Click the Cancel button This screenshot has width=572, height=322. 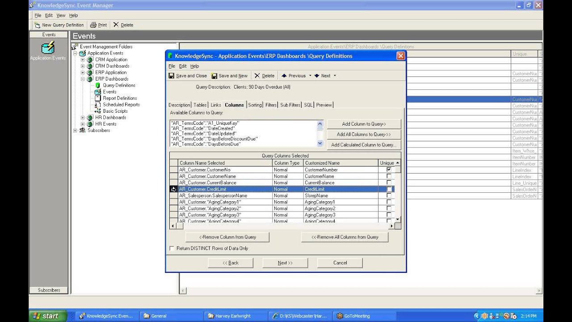tap(340, 263)
